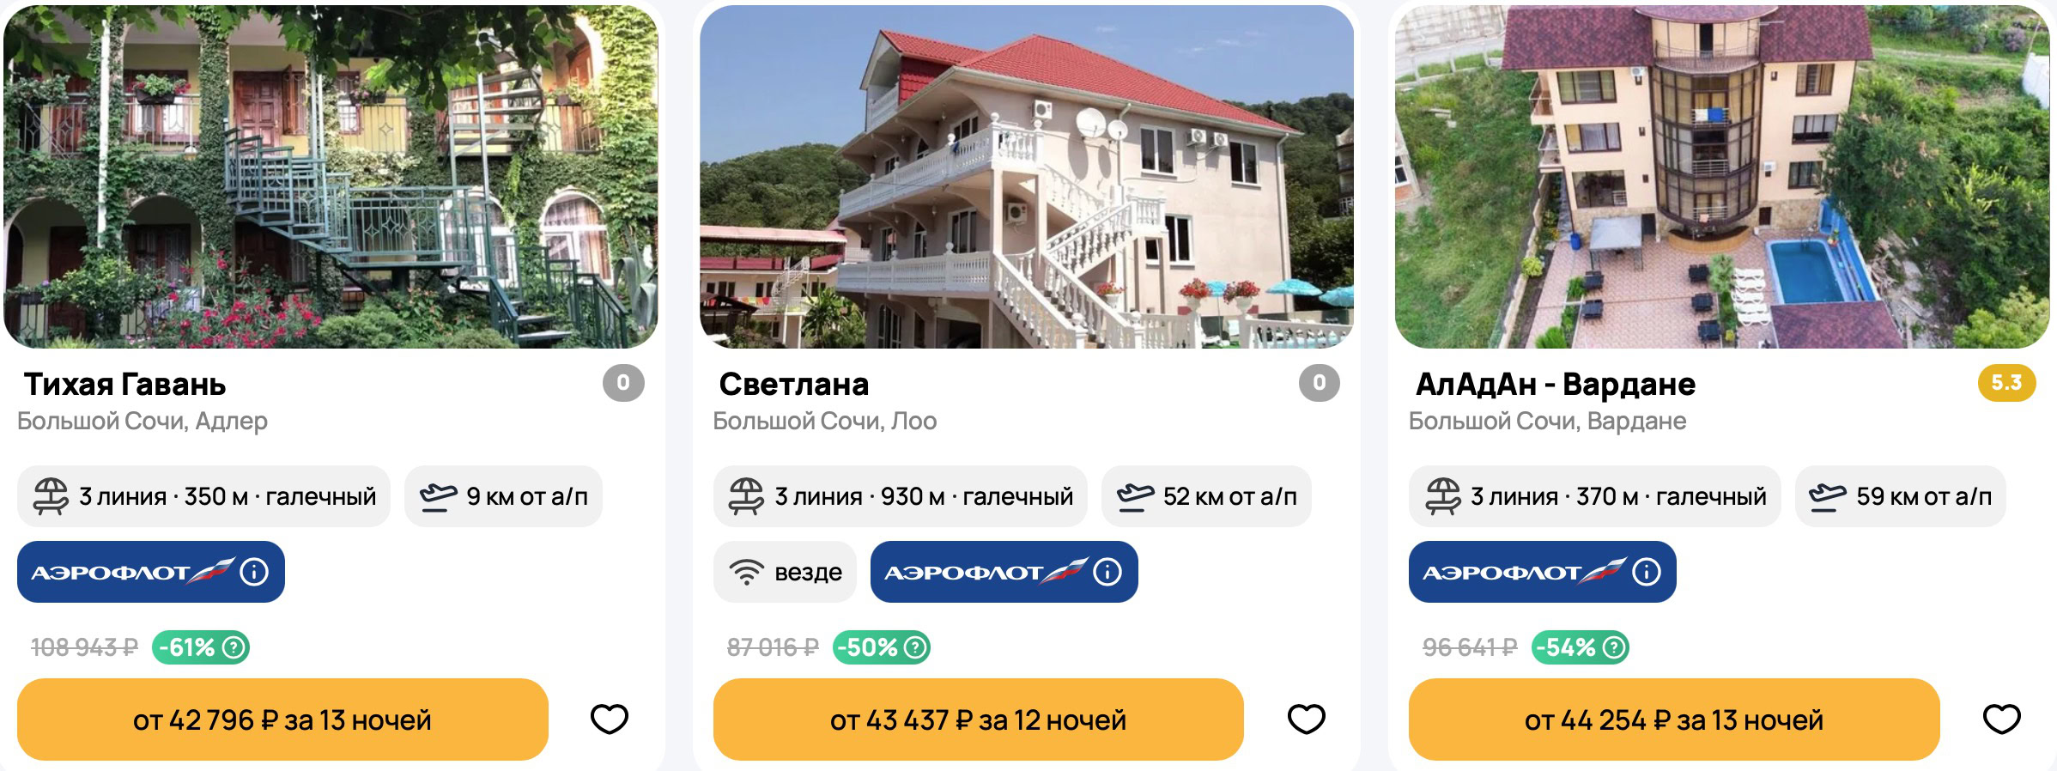Click airplane icon showing 52 км от а/п
Screen dimensions: 2057x771
coord(1135,496)
